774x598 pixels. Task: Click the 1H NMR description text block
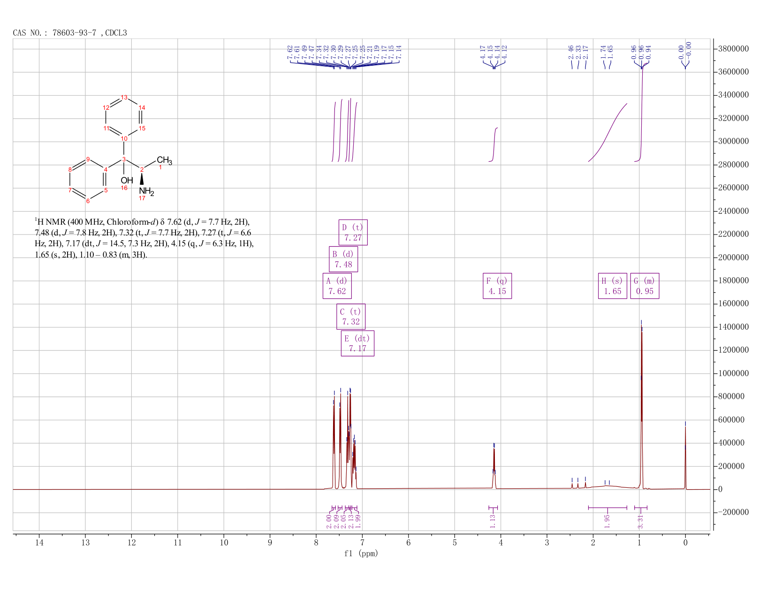point(144,238)
